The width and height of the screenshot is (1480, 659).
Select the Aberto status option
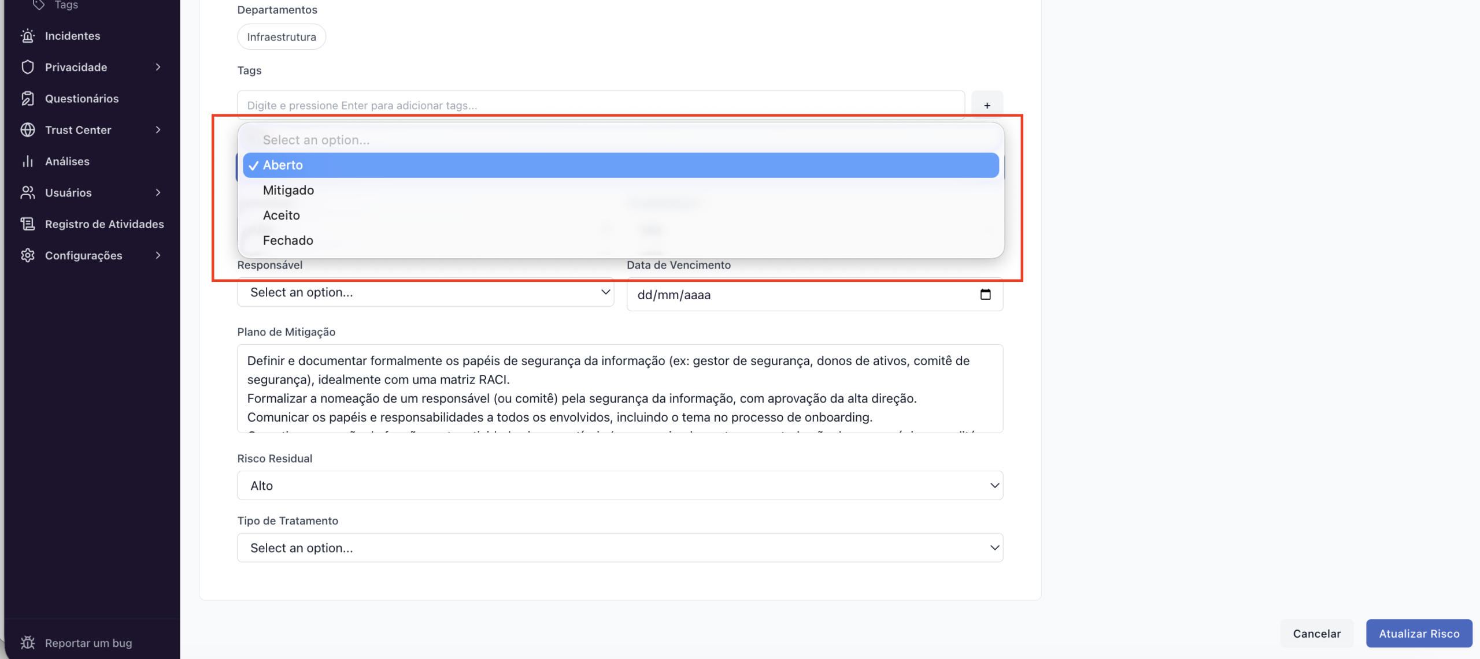(621, 165)
